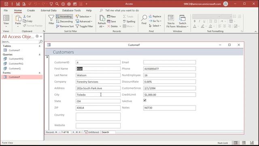Click the City field containing Toledo
259x146 pixels.
pos(98,94)
